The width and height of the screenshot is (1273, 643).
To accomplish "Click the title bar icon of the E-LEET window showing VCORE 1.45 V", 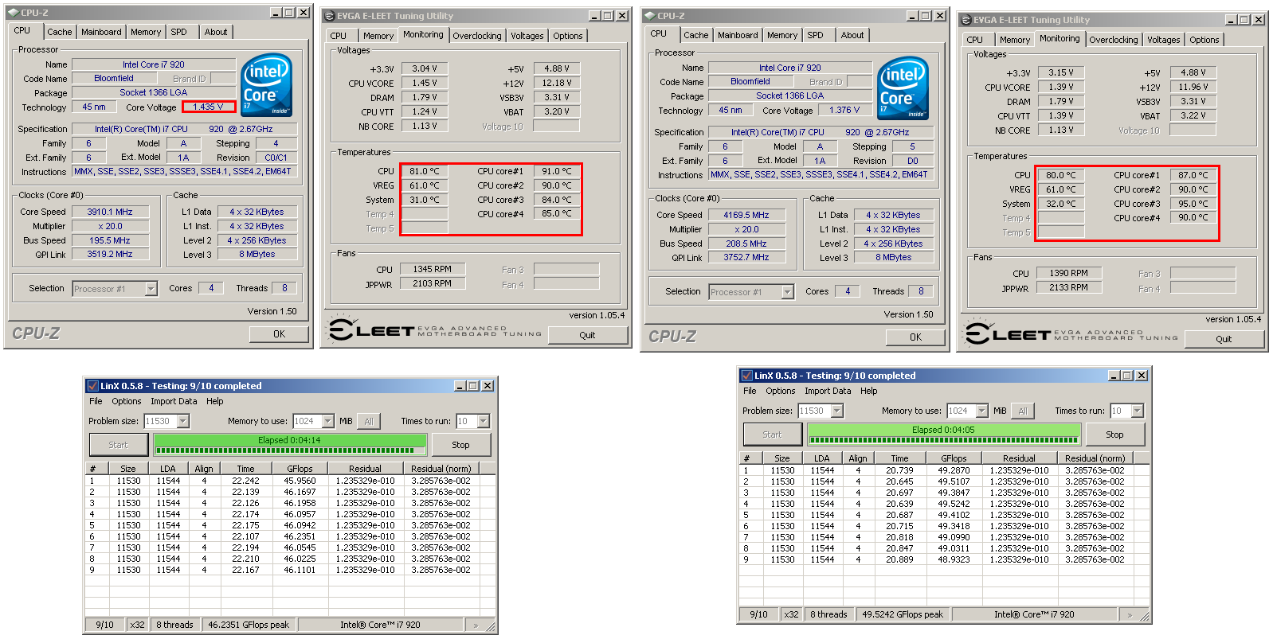I will (330, 16).
